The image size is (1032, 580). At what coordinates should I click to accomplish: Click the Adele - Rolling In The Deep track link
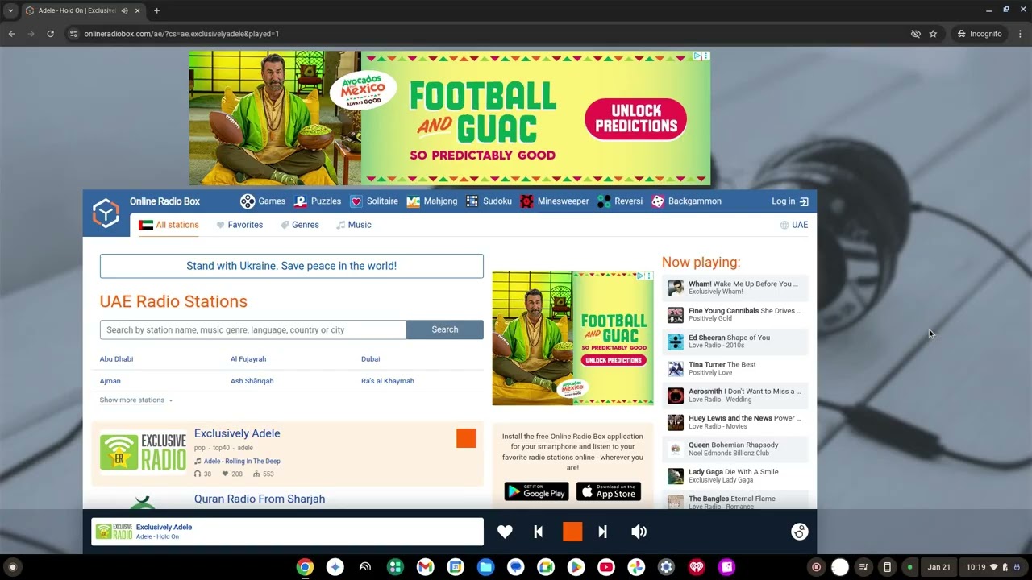[242, 462]
